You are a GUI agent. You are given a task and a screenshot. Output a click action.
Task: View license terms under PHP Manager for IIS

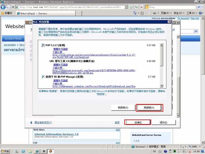coord(60,80)
